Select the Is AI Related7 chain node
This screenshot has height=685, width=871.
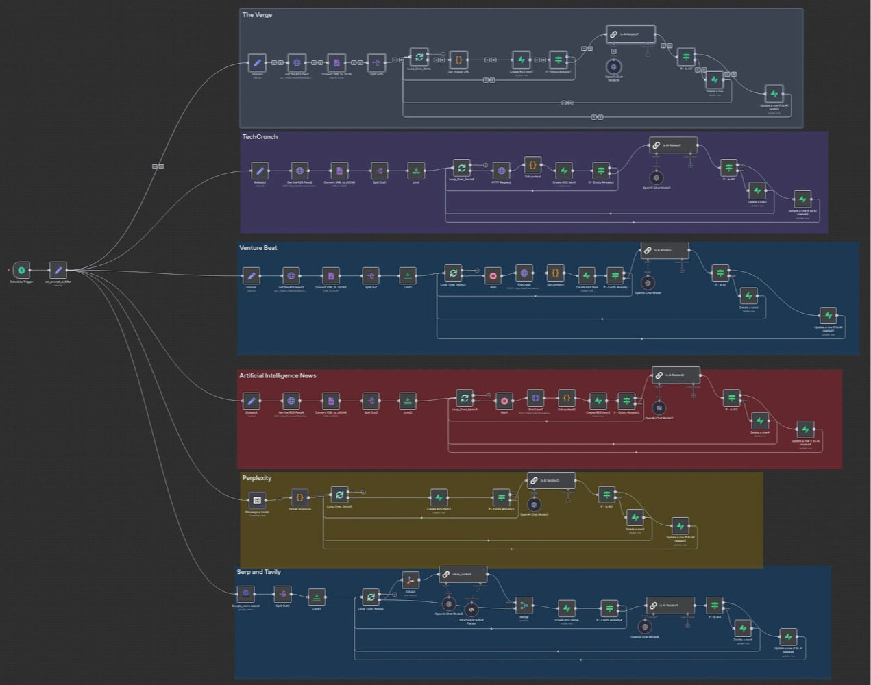click(x=630, y=34)
